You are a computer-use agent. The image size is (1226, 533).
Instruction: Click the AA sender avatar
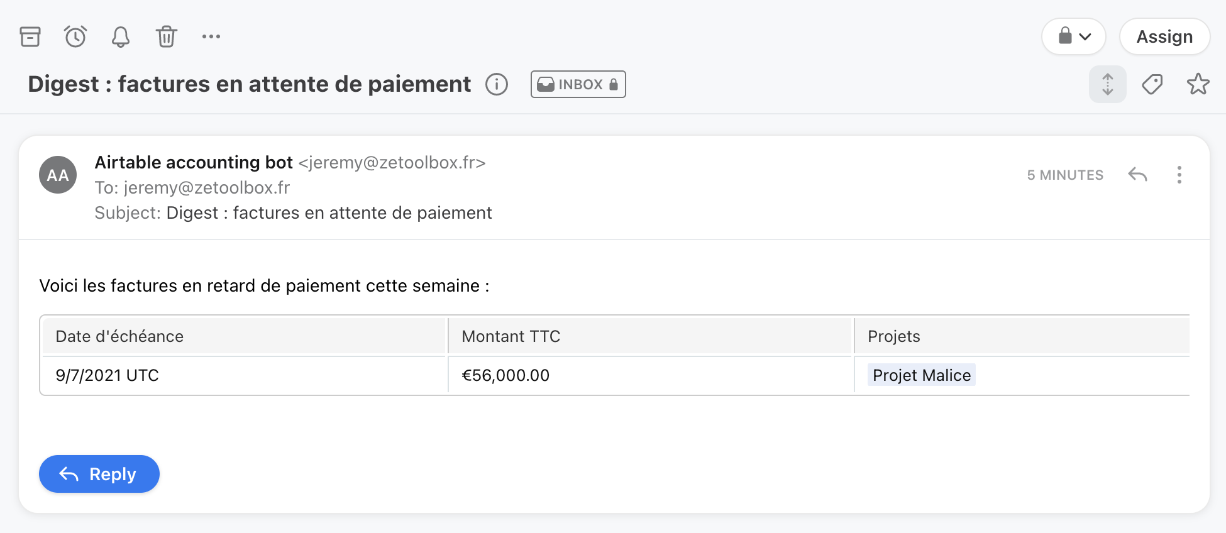pos(58,175)
